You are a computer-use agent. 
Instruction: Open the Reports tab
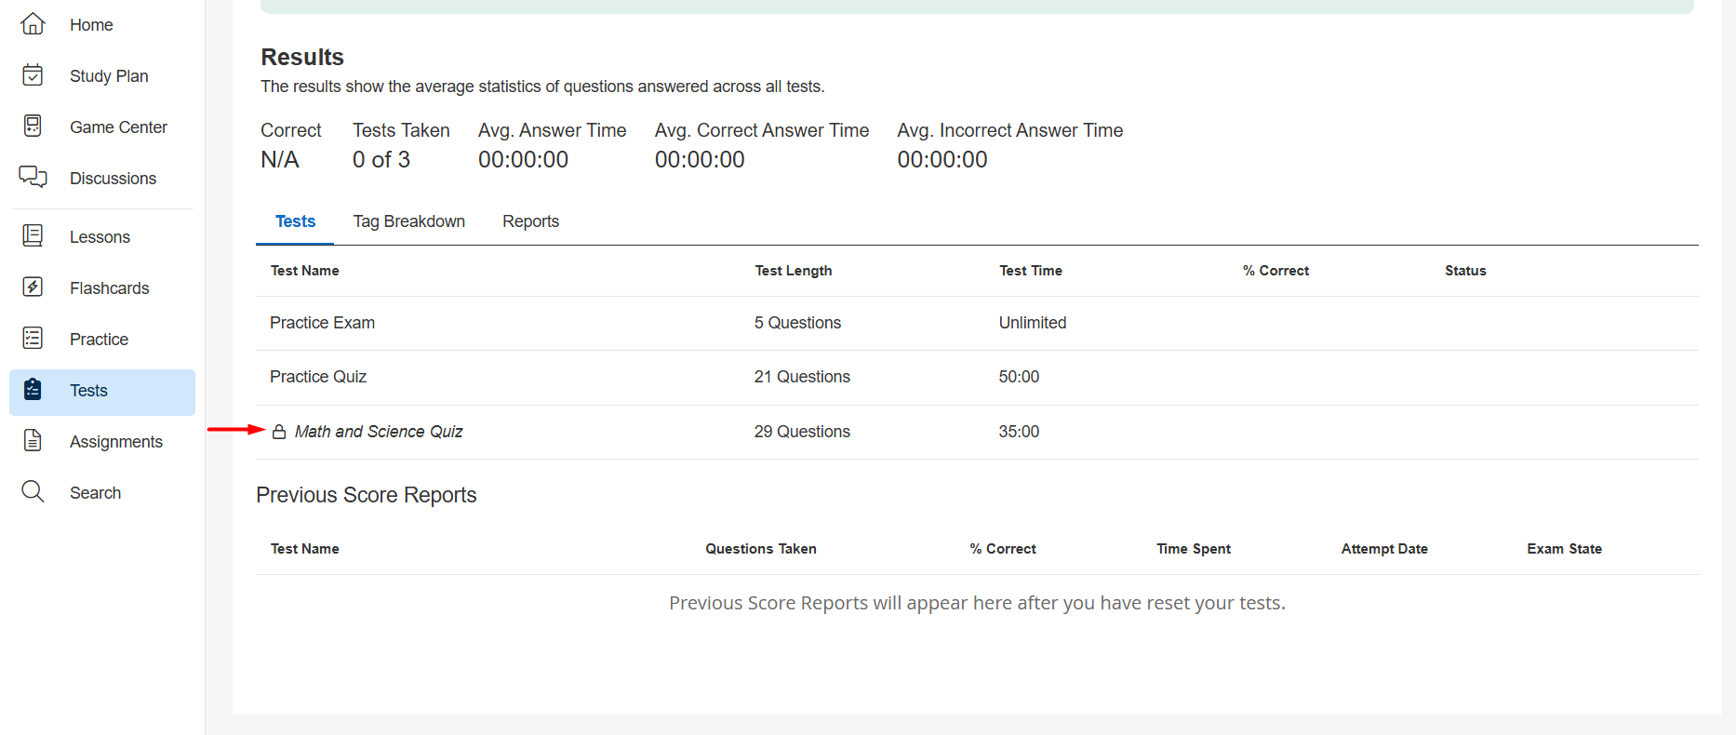tap(530, 221)
